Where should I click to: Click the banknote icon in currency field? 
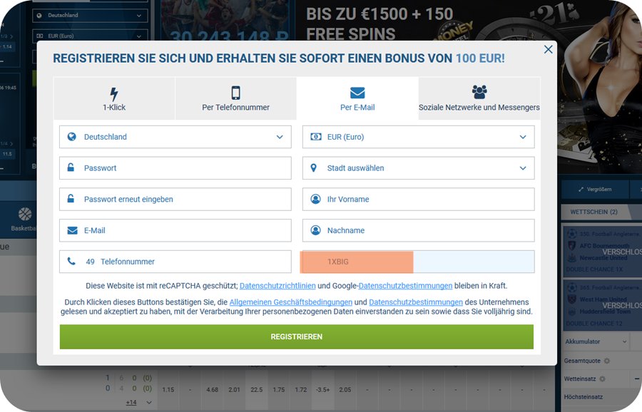(x=316, y=137)
